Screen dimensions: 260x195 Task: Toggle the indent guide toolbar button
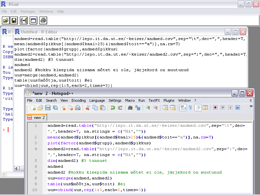click(x=198, y=108)
